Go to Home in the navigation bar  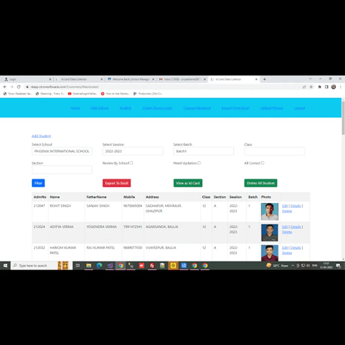point(75,108)
